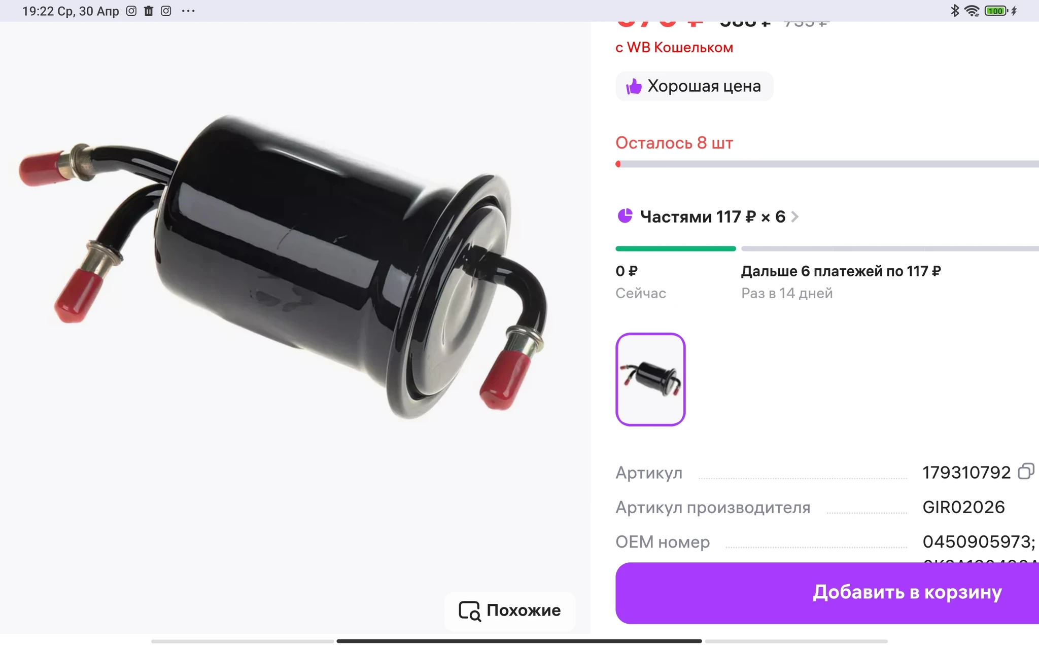
Task: Tap the green installment payment progress segment
Action: pyautogui.click(x=675, y=248)
